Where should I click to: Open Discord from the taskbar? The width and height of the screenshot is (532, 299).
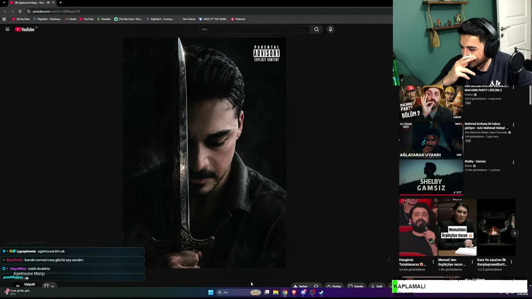point(303,292)
